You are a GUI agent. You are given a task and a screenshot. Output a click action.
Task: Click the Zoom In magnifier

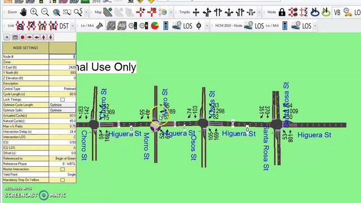click(x=34, y=12)
